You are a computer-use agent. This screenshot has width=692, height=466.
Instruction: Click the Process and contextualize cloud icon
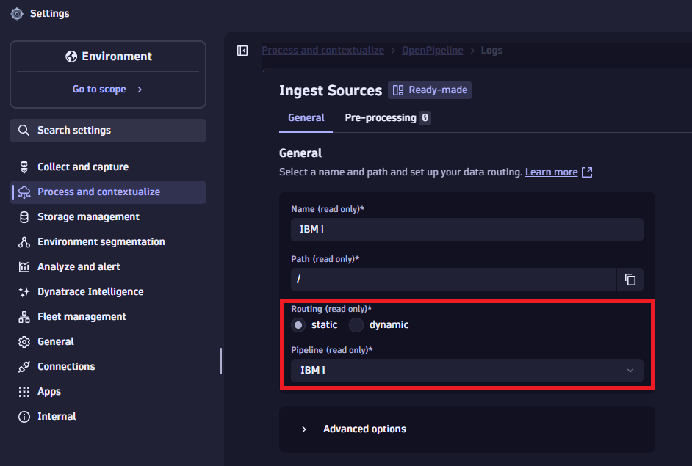click(24, 192)
